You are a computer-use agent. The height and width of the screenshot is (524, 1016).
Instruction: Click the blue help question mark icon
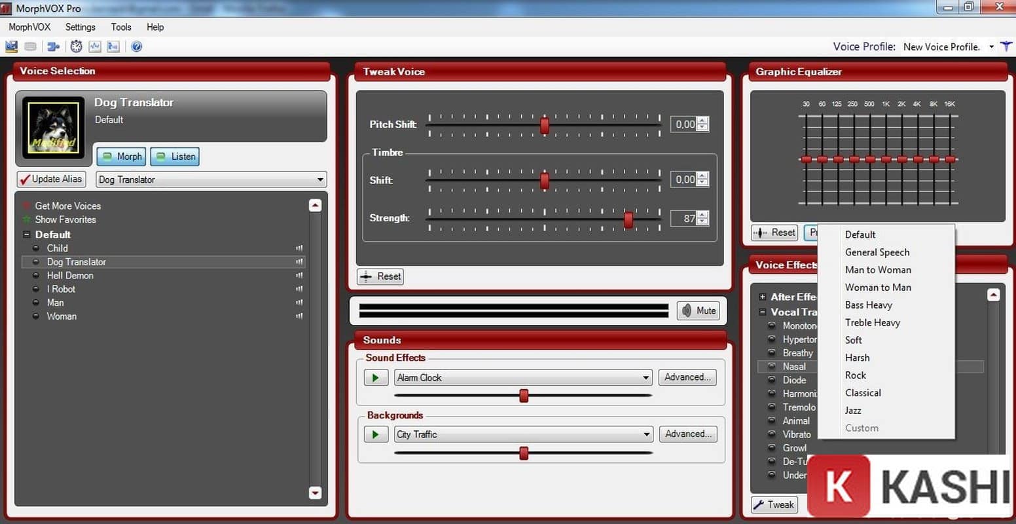(x=136, y=46)
